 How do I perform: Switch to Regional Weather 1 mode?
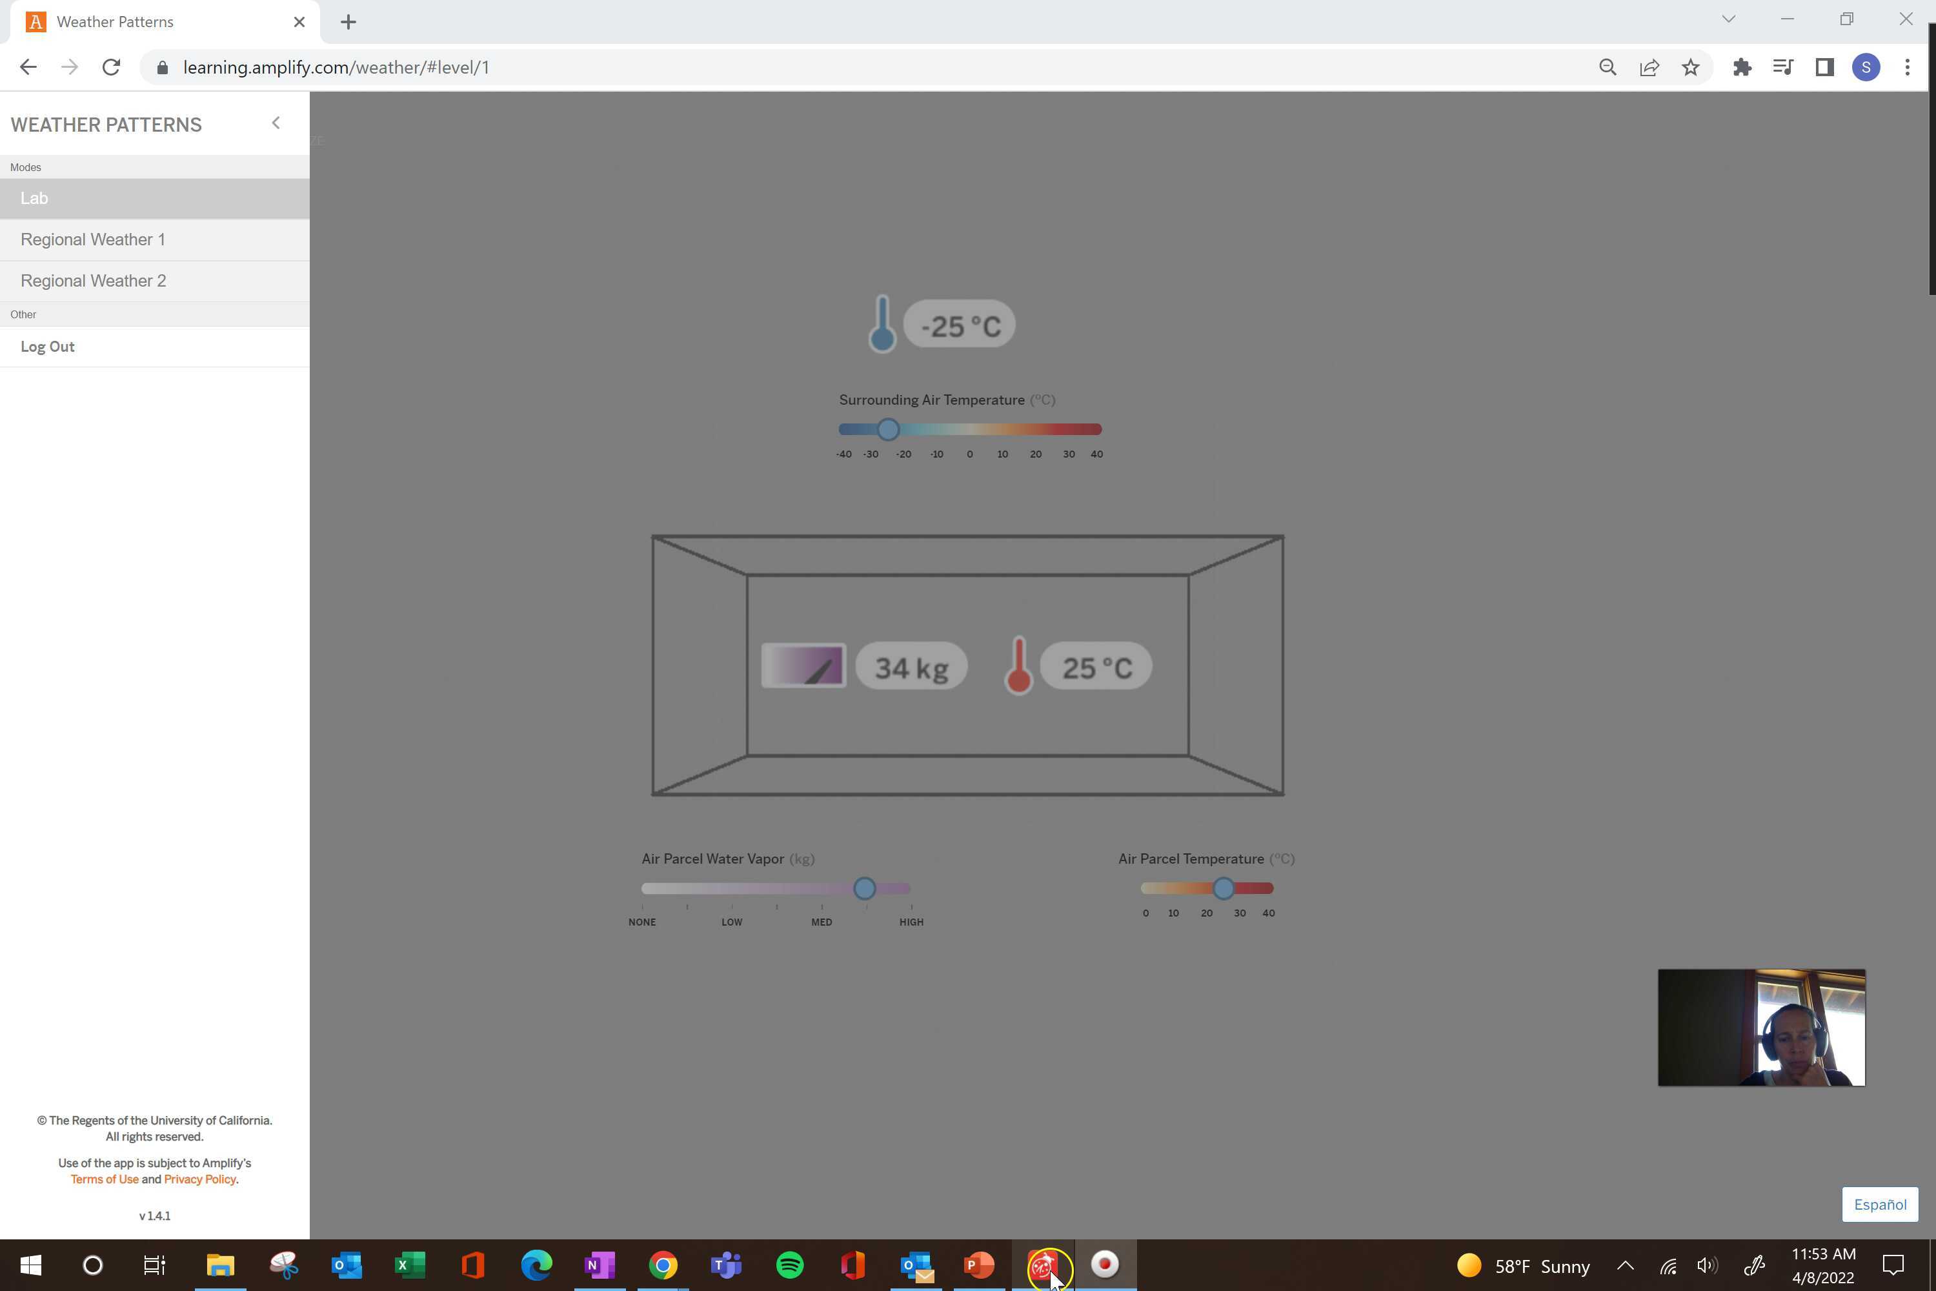click(x=93, y=239)
